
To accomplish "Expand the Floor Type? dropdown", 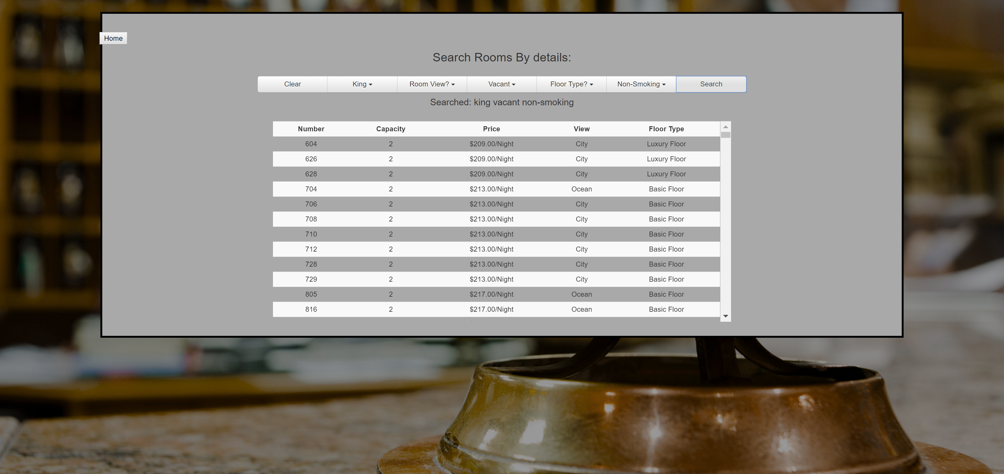I will (x=571, y=84).
